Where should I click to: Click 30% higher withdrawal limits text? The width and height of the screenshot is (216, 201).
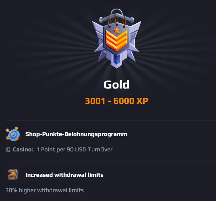[45, 190]
